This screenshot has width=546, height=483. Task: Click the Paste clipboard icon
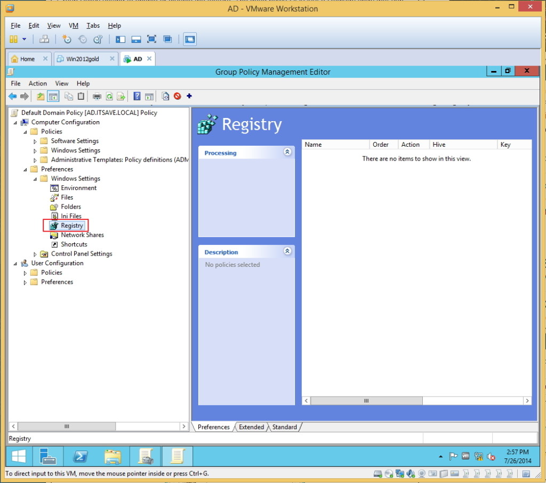coord(81,96)
